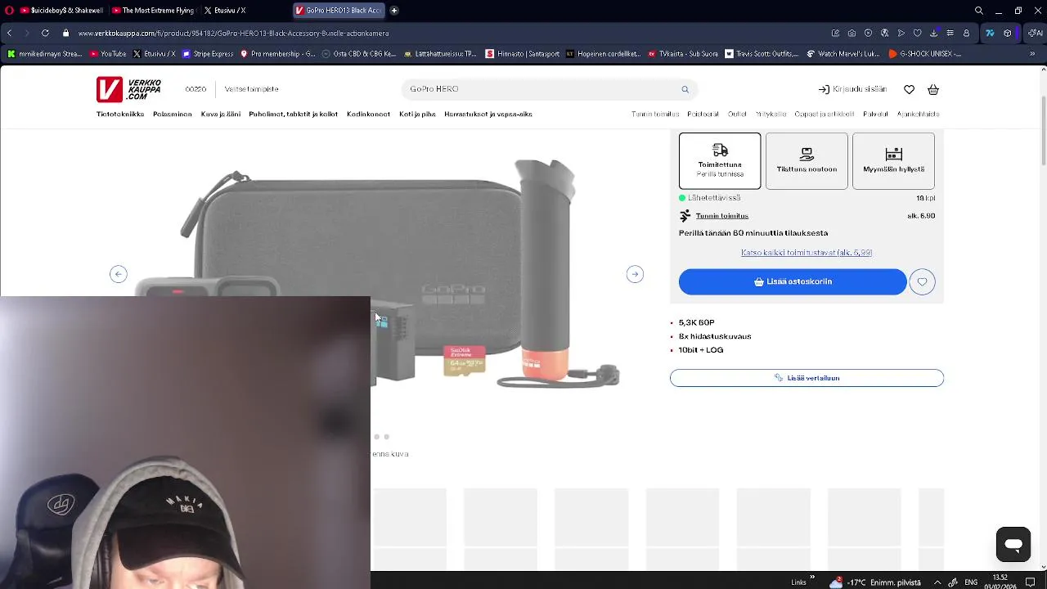
Task: Click the browser back arrow
Action: [9, 34]
